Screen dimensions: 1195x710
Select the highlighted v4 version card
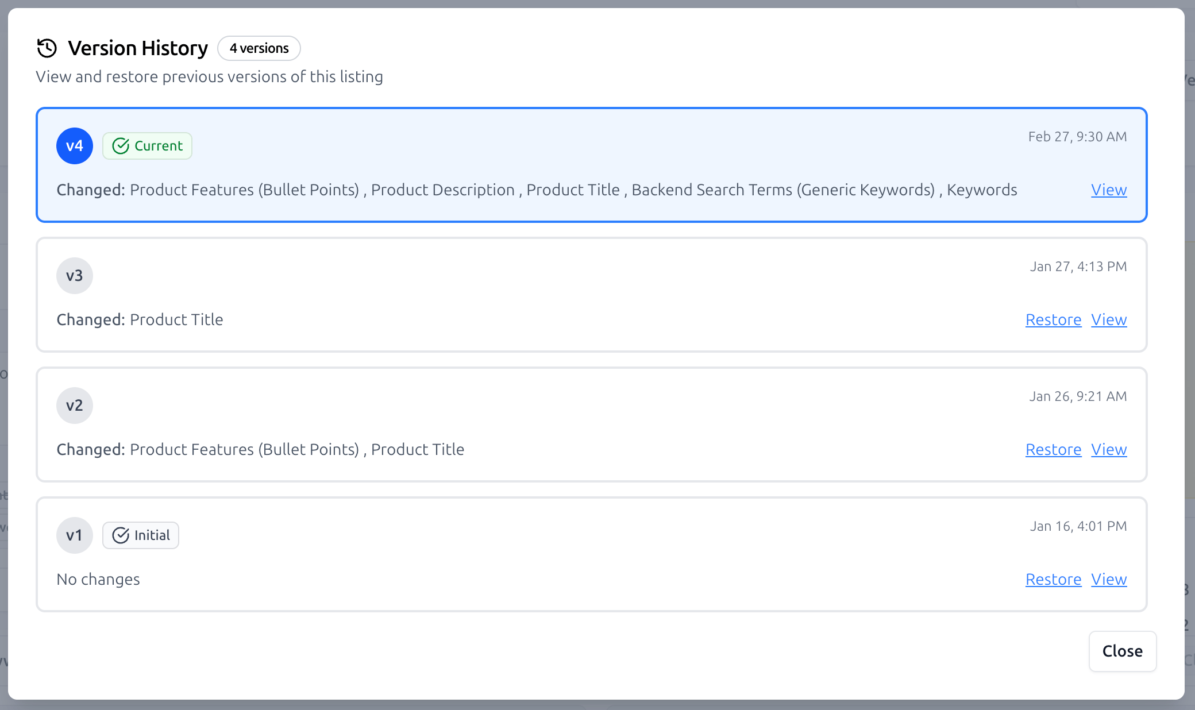(x=591, y=165)
